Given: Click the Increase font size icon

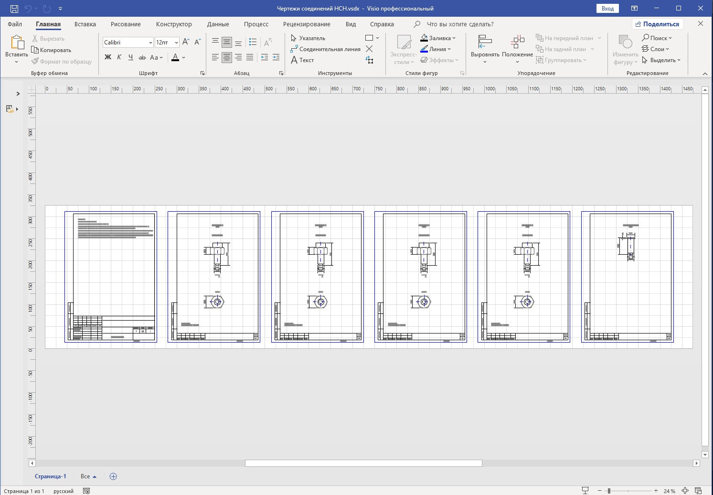Looking at the screenshot, I should point(186,42).
